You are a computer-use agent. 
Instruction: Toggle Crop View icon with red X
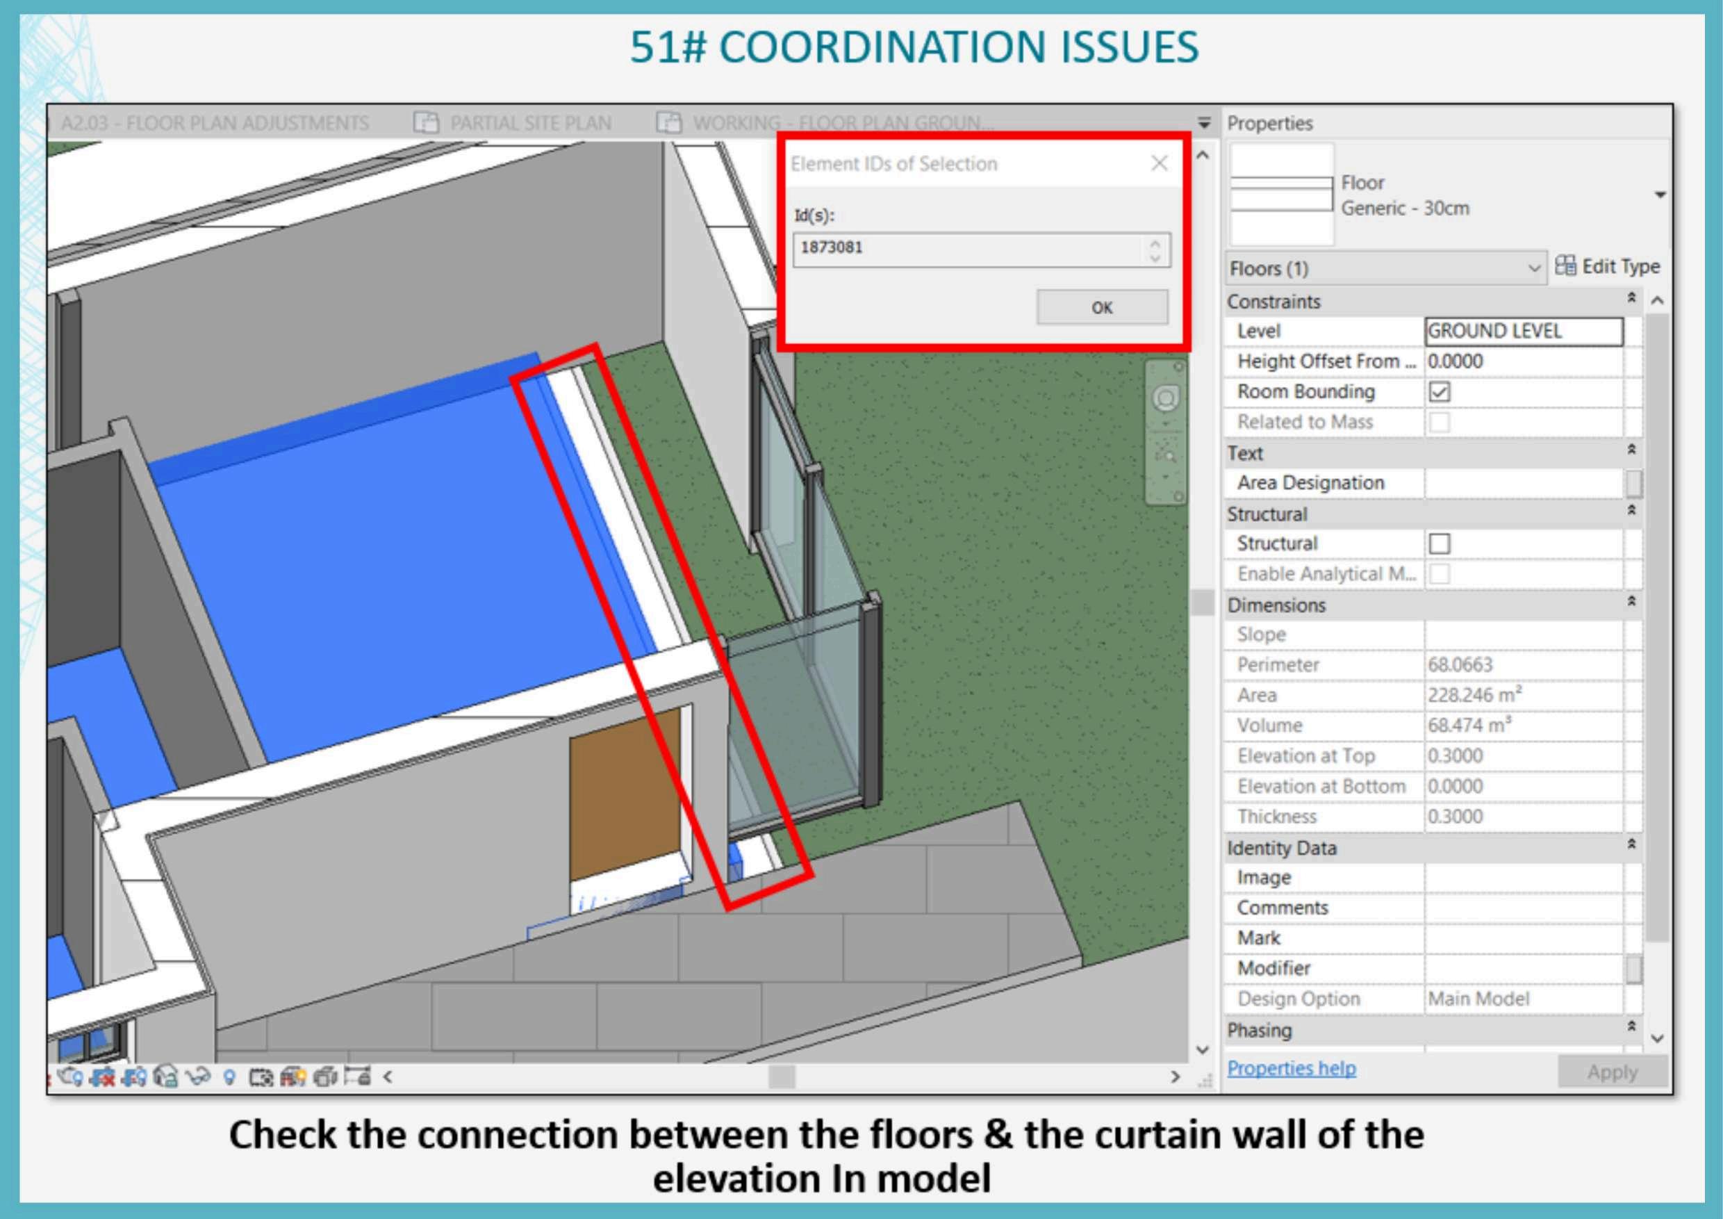tap(101, 1077)
